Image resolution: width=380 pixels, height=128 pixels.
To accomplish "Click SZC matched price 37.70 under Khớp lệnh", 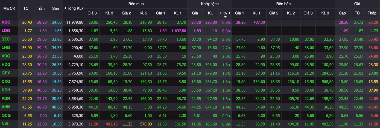I will click(x=197, y=39).
